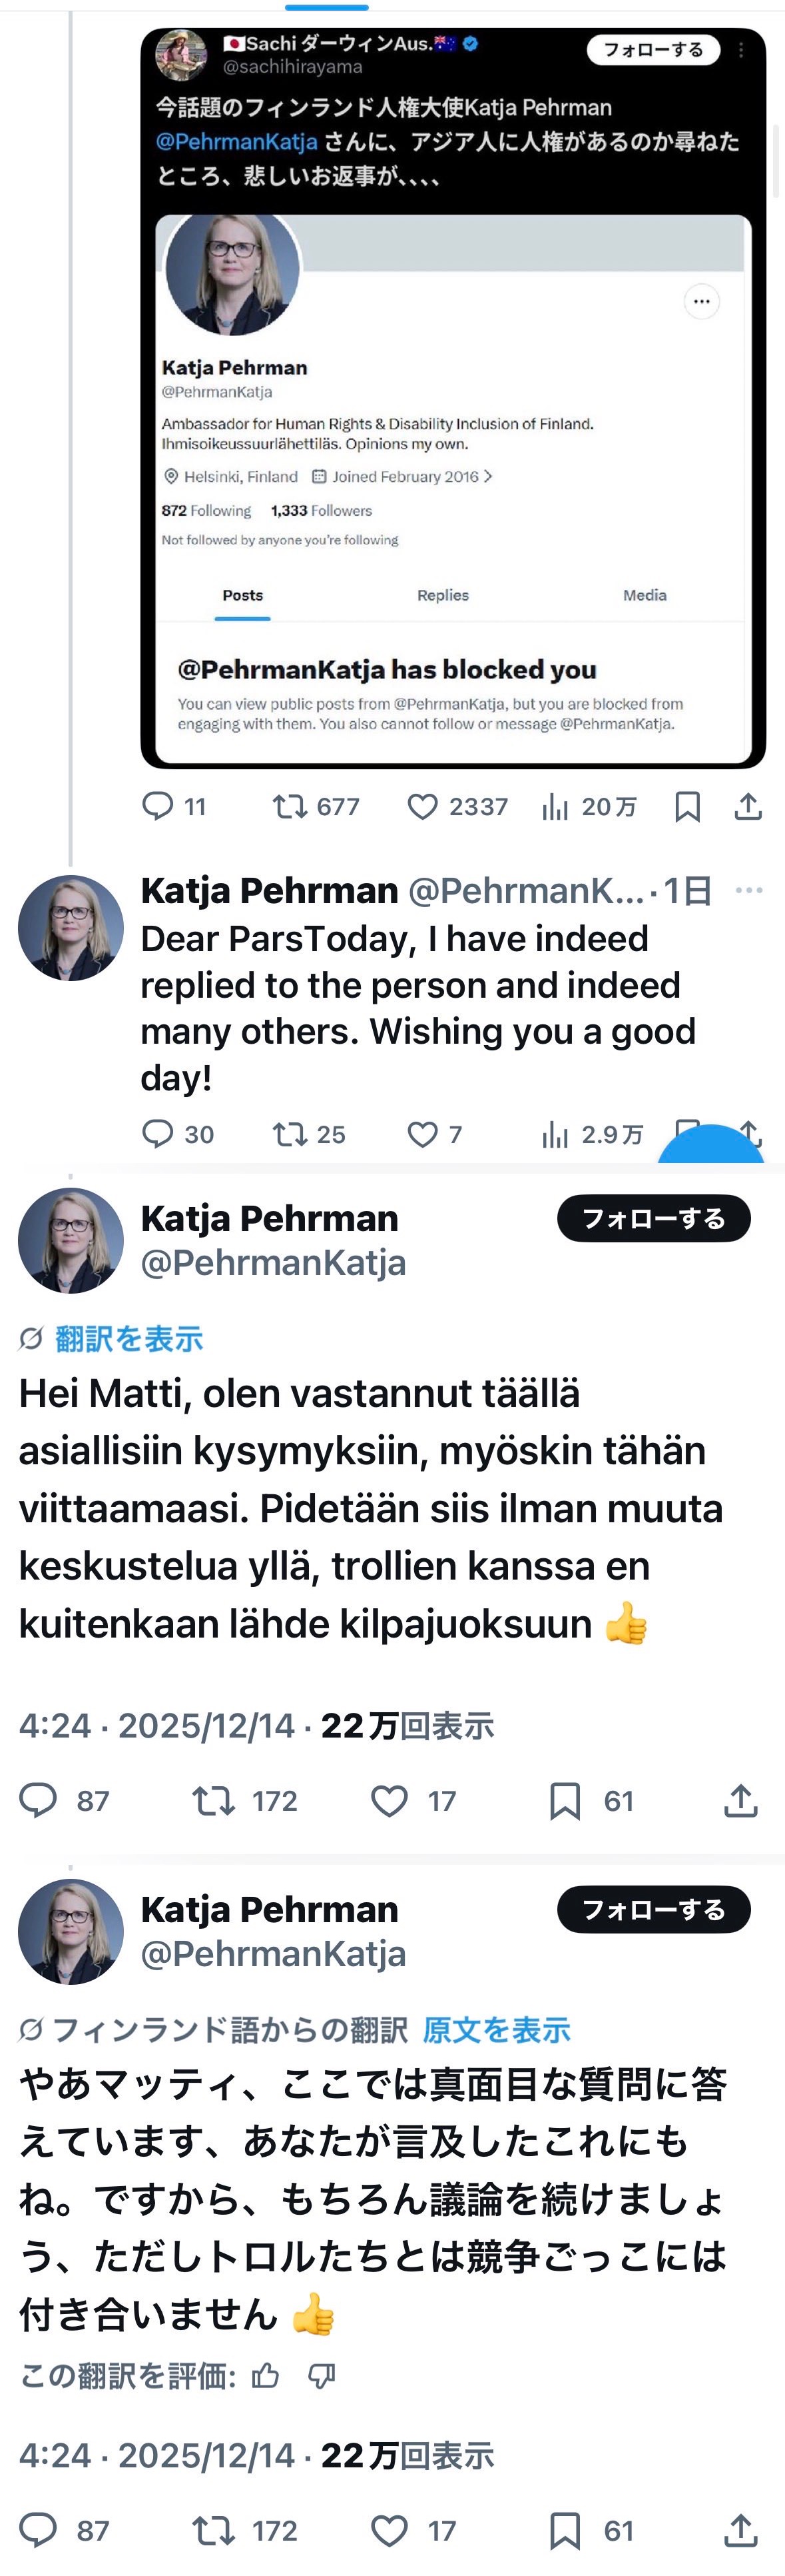Thumbs up the translation rating

266,2375
